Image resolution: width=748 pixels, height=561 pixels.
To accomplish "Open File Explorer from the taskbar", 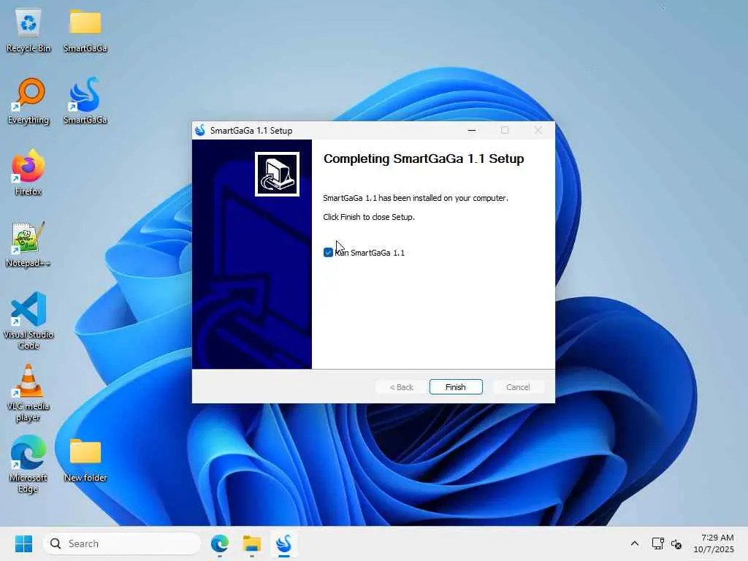I will (x=252, y=543).
